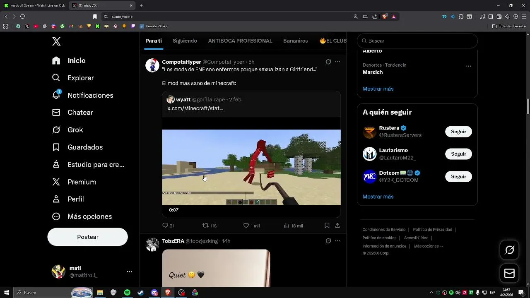Image resolution: width=530 pixels, height=298 pixels.
Task: Reload the page
Action: click(22, 17)
